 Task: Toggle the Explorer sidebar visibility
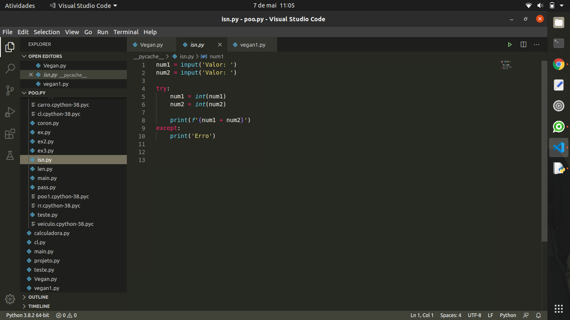coord(10,47)
